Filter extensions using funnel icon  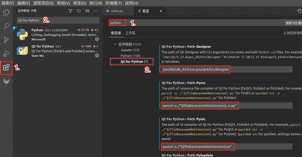coord(70,11)
